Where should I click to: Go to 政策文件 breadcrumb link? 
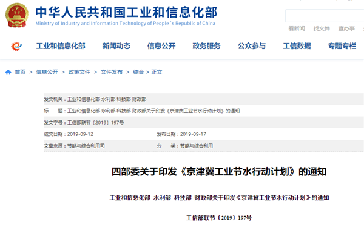79,72
